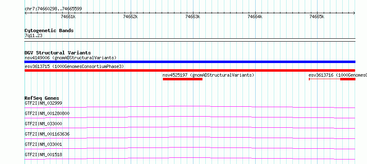Image resolution: width=367 pixels, height=164 pixels.
Task: Open the esv3613715 1000Genomes label
Action: [x=74, y=66]
